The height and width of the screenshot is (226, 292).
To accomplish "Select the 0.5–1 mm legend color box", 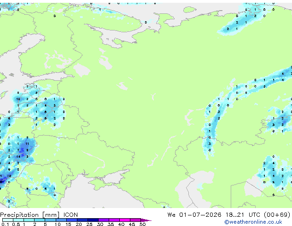I will click(x=18, y=220).
